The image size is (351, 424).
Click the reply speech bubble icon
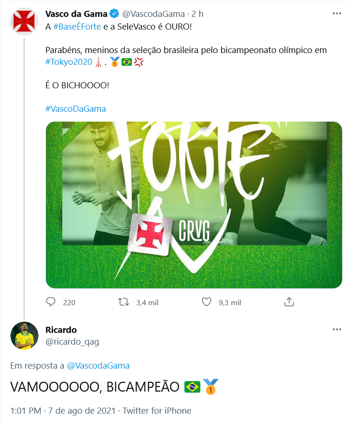(x=51, y=302)
